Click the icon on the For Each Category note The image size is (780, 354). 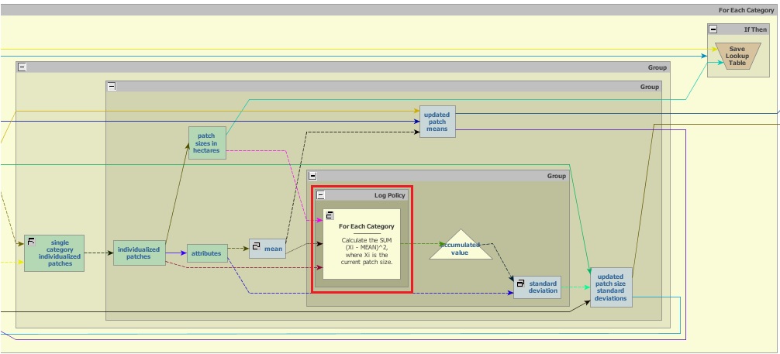329,215
